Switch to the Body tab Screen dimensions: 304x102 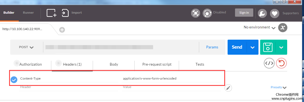point(114,64)
